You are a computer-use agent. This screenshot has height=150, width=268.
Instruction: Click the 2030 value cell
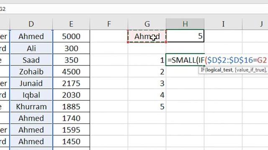click(x=71, y=95)
